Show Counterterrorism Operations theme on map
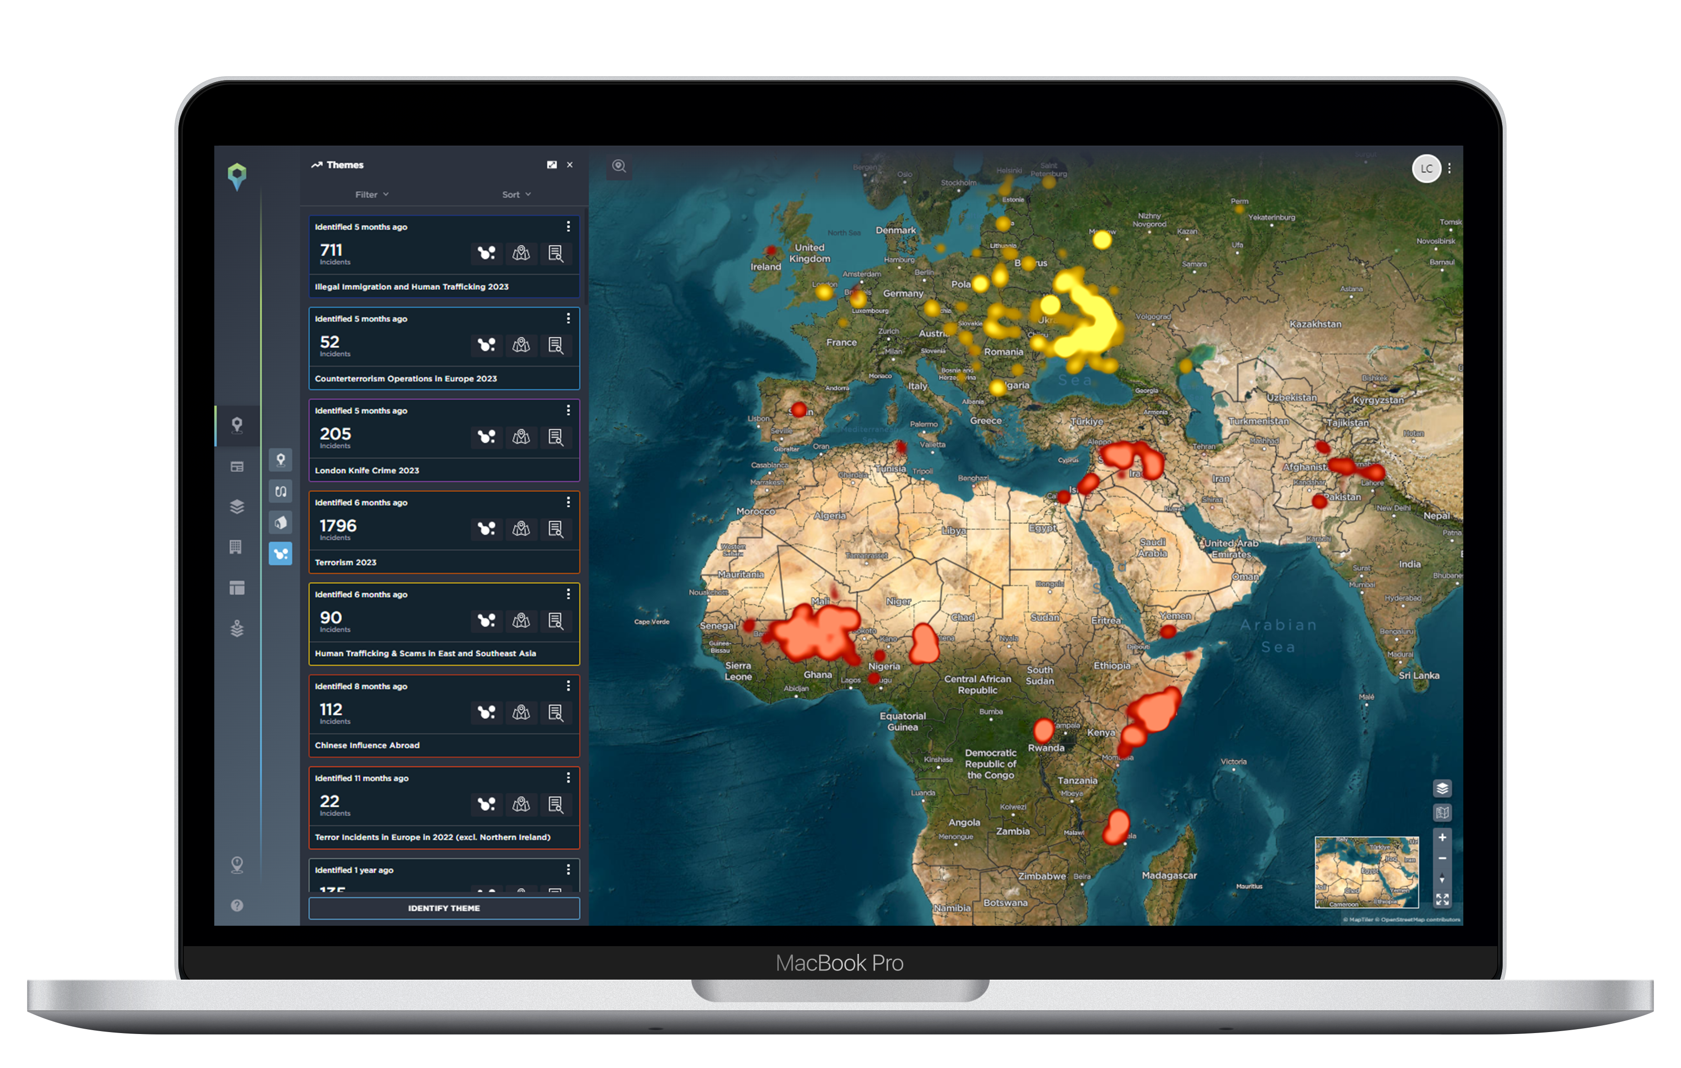 [x=521, y=345]
